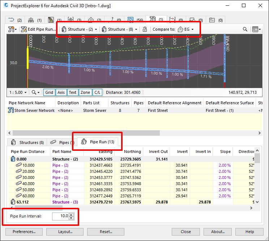Viewport: 269px width, 241px height.
Task: Click the pipe icon at distance 60.000
Action: tap(18, 196)
